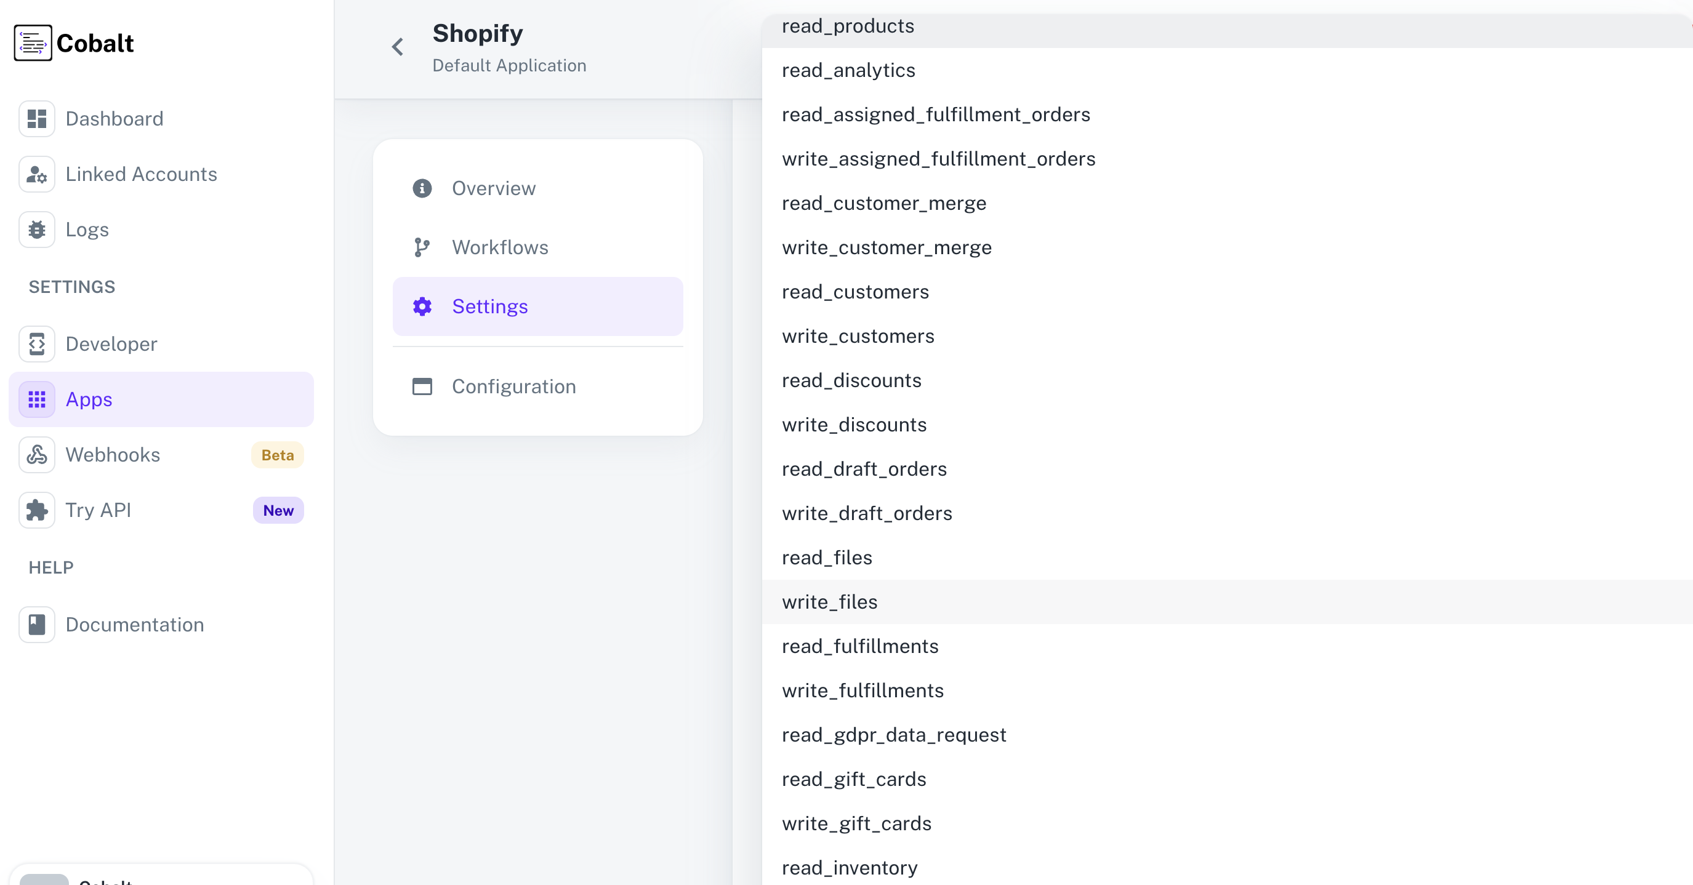Select the write_files scope
Viewport: 1693px width, 885px height.
[829, 601]
